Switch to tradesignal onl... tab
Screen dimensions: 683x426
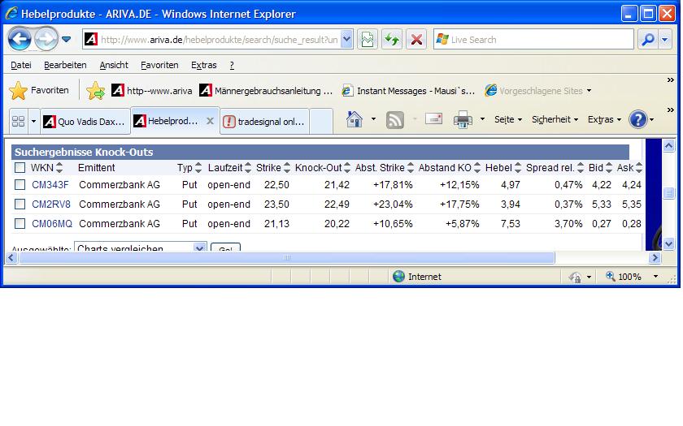coord(264,121)
